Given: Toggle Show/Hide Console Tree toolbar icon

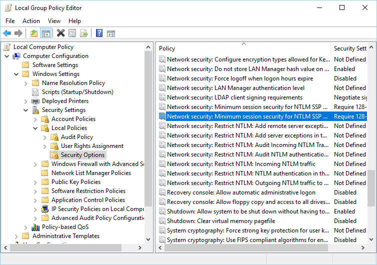Looking at the screenshot, I should [x=45, y=33].
